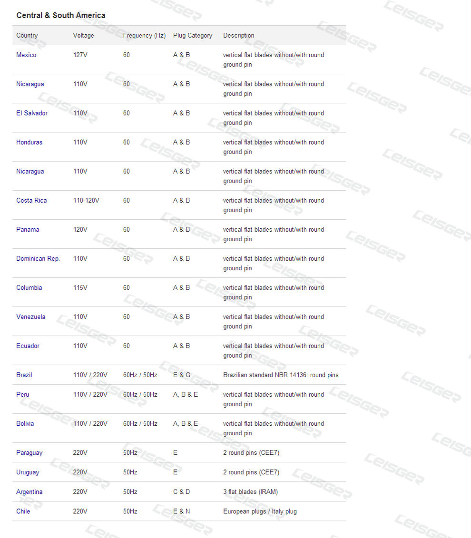This screenshot has height=538, width=471.
Task: Open the Uruguay country link
Action: [x=28, y=472]
